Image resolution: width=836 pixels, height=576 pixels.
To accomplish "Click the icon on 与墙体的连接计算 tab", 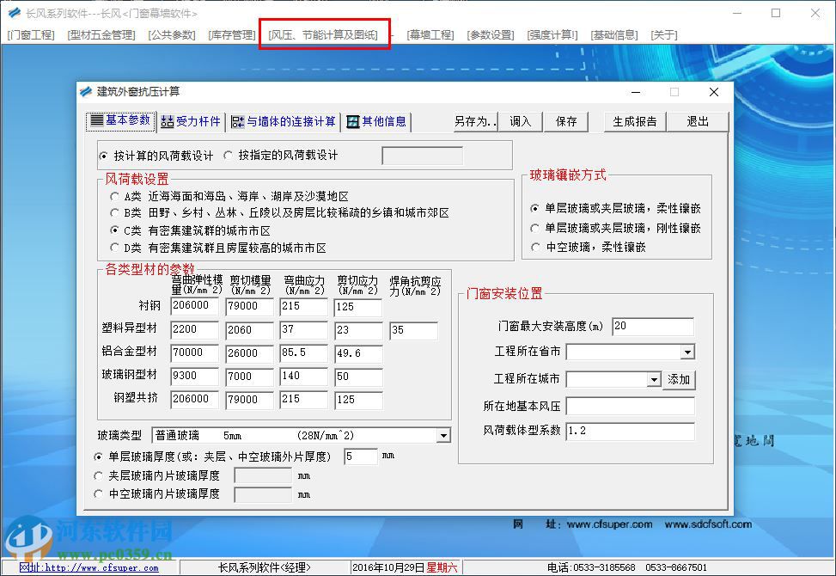I will tap(236, 121).
